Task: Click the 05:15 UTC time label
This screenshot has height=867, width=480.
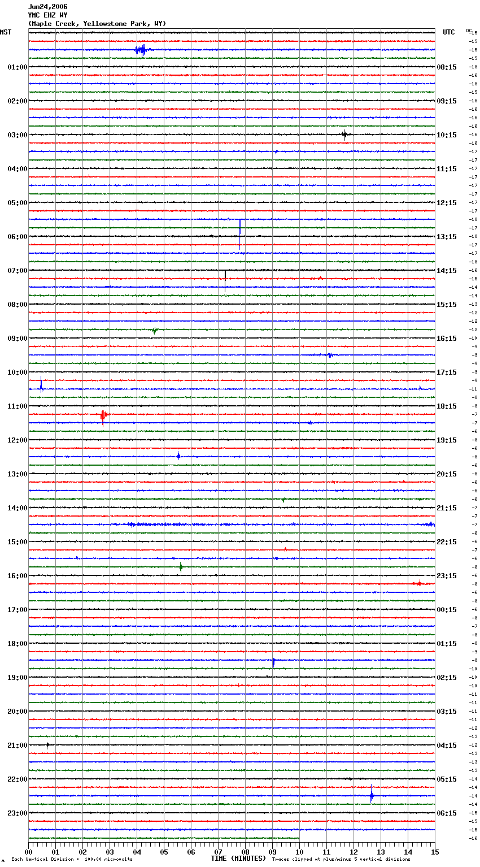Action: 447,779
